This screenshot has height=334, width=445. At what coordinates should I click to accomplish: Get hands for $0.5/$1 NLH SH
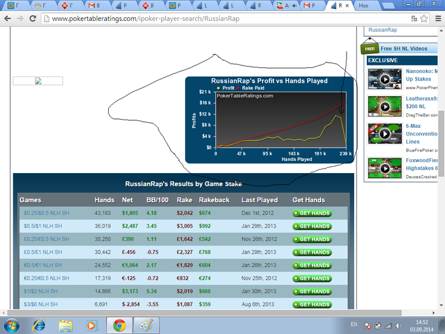click(x=312, y=226)
